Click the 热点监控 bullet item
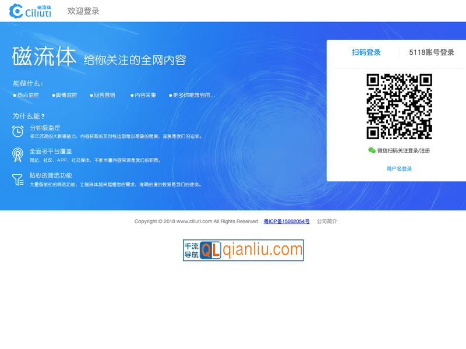This screenshot has width=466, height=349. 27,95
